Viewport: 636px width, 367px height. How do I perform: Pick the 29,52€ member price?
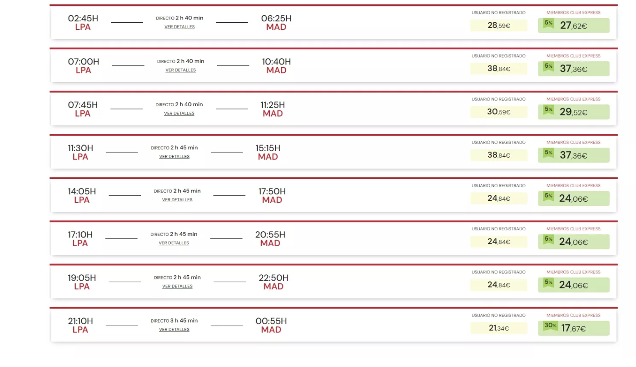click(x=574, y=112)
